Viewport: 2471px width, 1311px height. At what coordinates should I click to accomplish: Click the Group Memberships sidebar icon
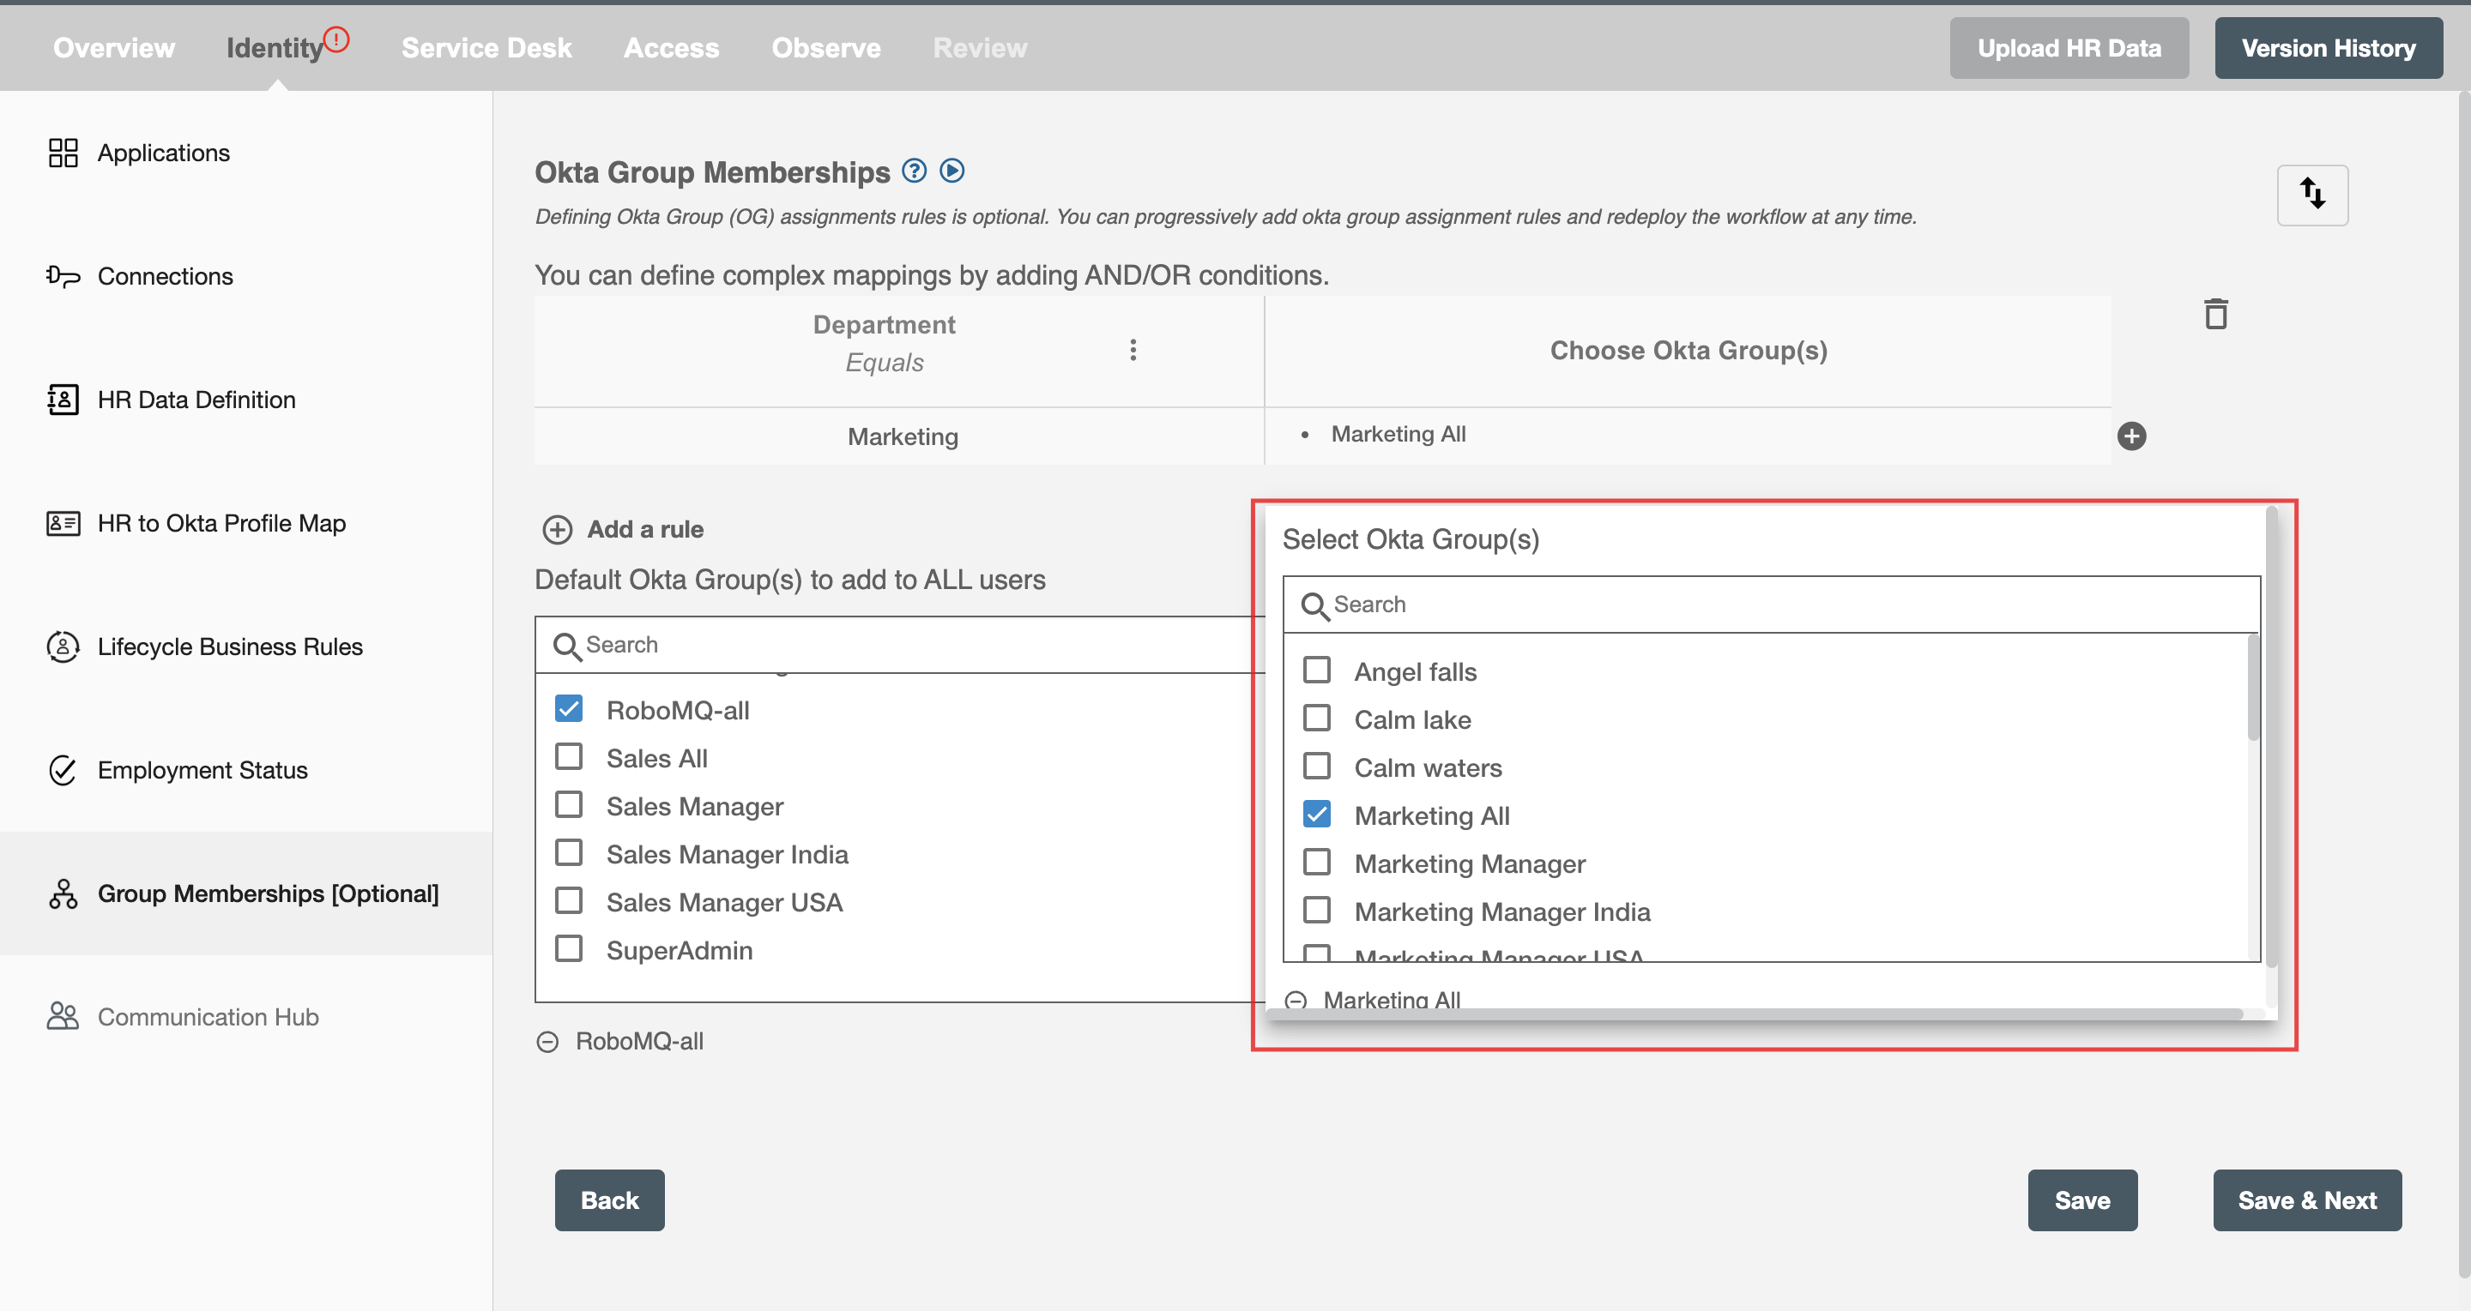click(63, 894)
